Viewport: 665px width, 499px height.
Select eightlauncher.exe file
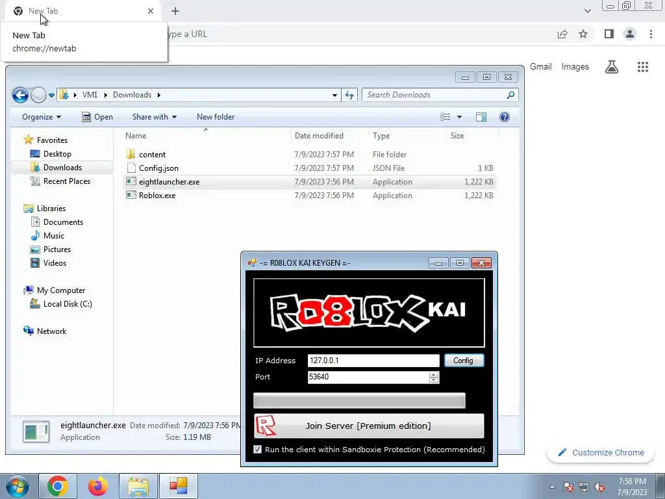pos(310,182)
